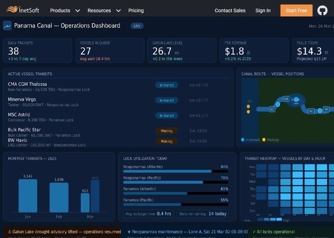Viewport: 334px width, 238px height.
Task: Click the Start Free button
Action: [x=296, y=11]
